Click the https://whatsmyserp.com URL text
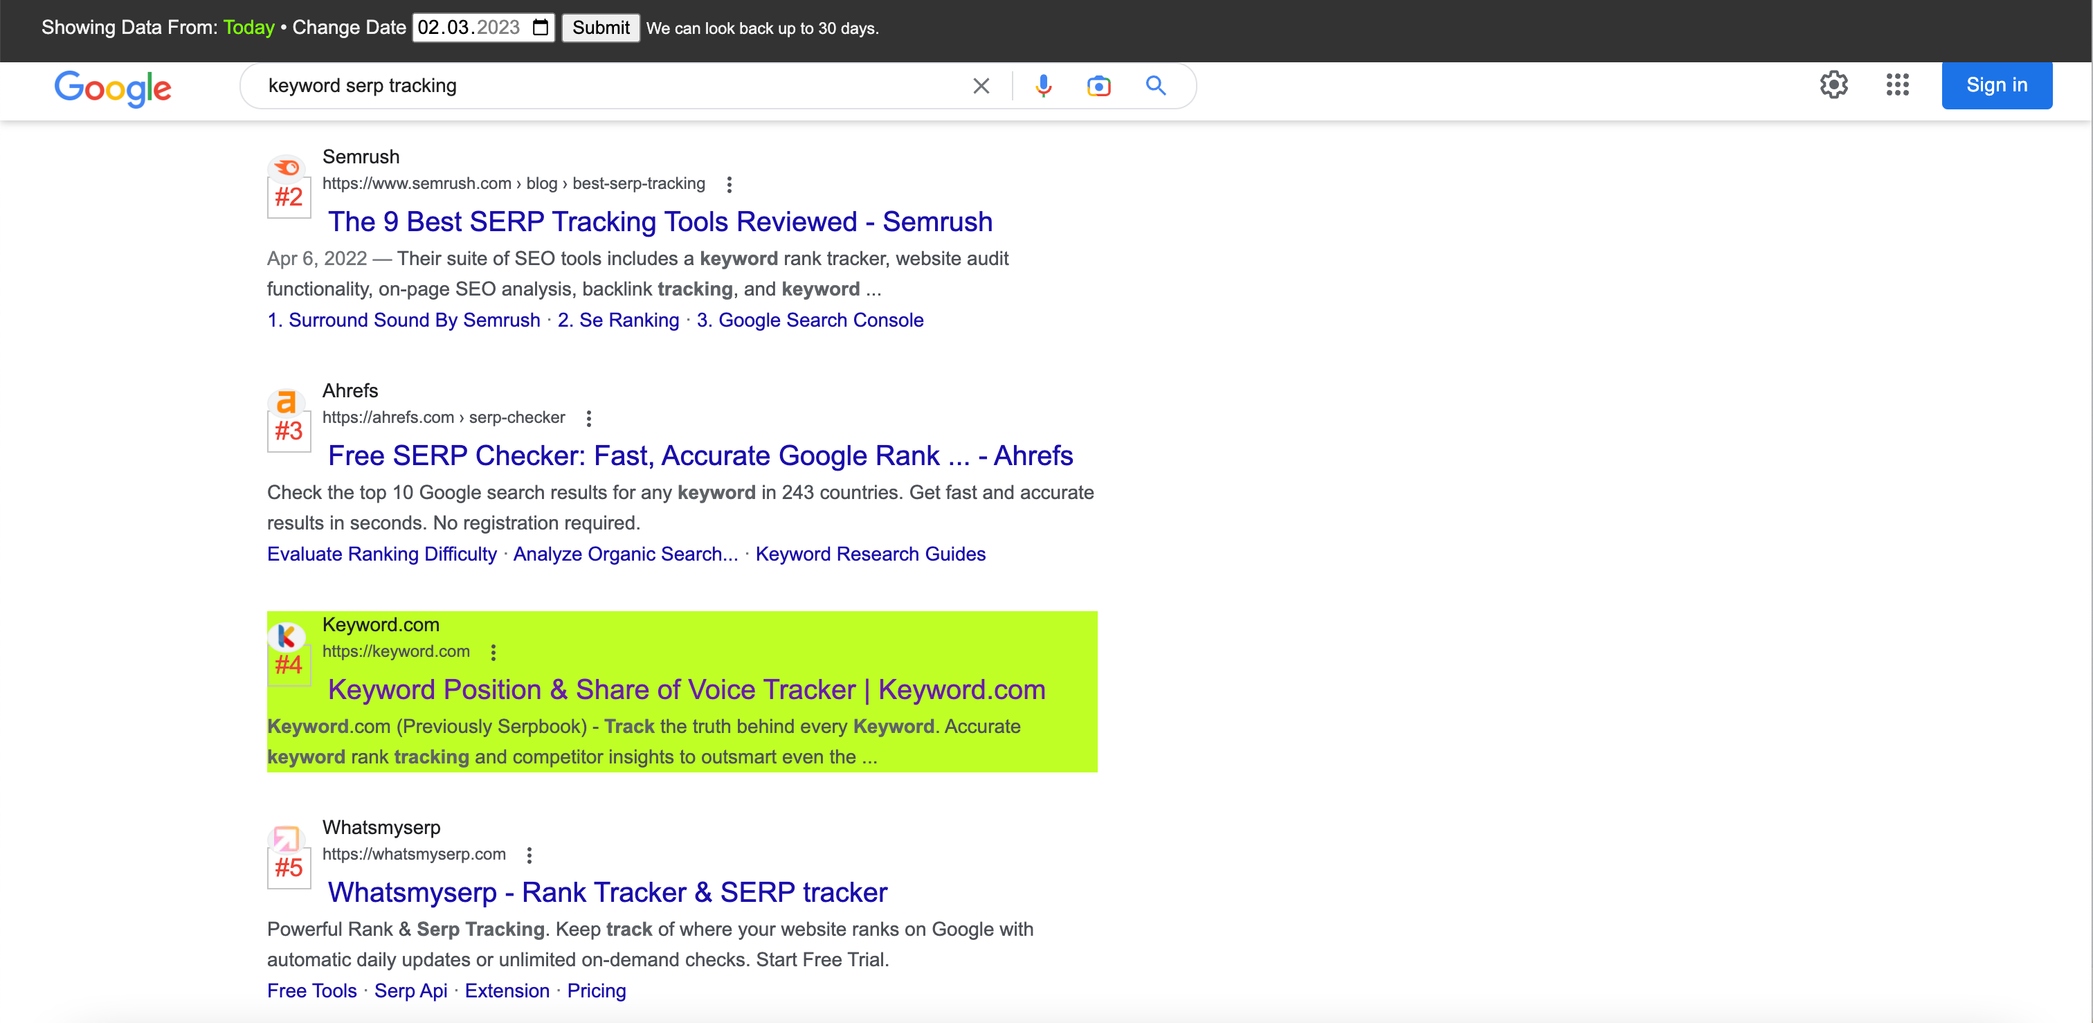Image resolution: width=2093 pixels, height=1023 pixels. pyautogui.click(x=414, y=854)
